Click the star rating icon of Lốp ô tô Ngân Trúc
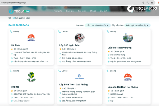Image resolution: width=159 pixels, height=106 pixels. tap(60, 49)
